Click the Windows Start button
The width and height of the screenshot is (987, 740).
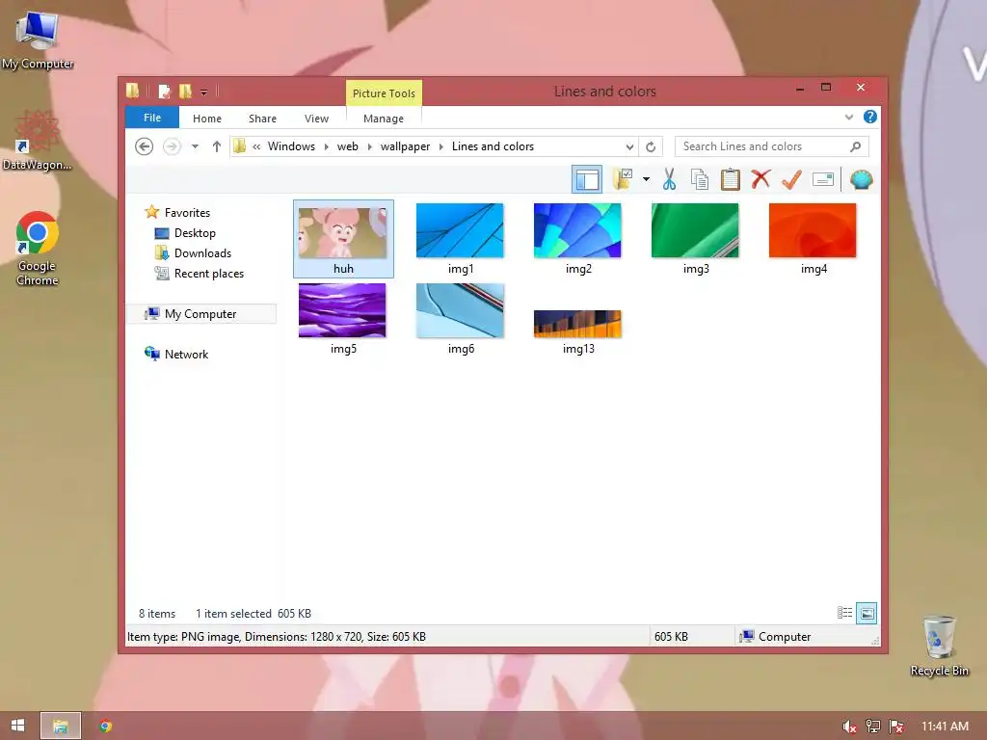coord(17,726)
